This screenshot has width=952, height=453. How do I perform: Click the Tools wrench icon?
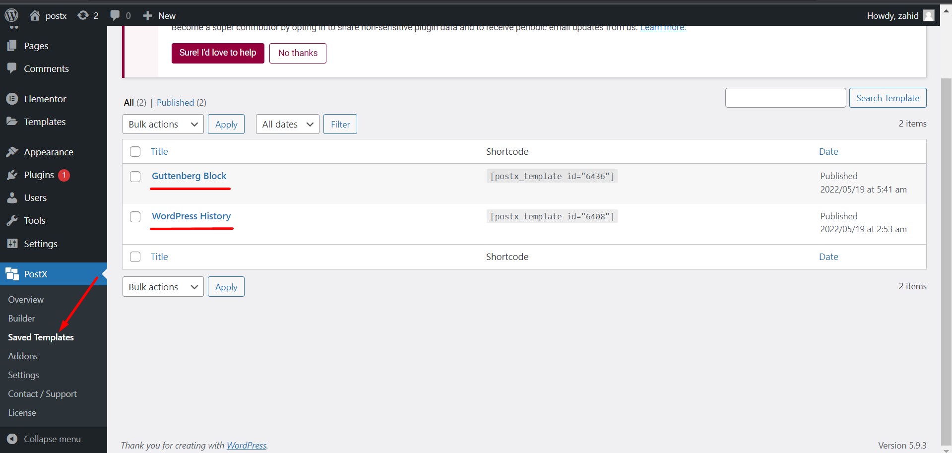click(12, 221)
